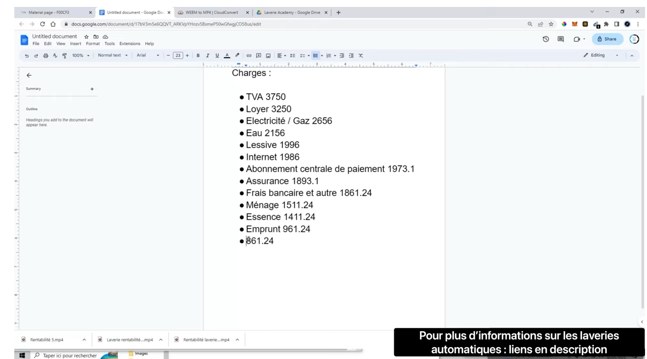The width and height of the screenshot is (647, 359).
Task: Click the Share button
Action: pyautogui.click(x=607, y=39)
